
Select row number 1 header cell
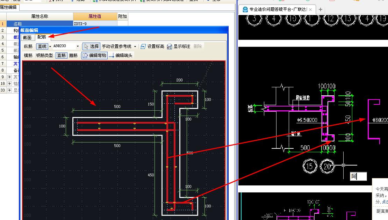pyautogui.click(x=3, y=23)
